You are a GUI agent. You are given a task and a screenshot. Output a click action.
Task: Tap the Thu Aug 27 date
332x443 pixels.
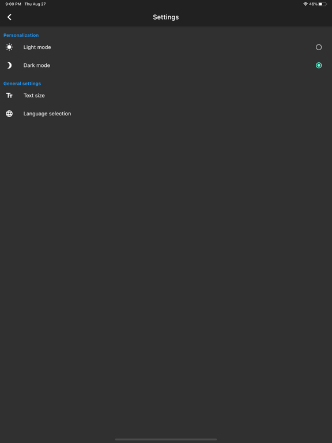[35, 4]
